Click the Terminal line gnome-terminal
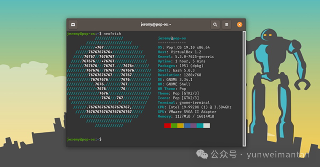The width and height of the screenshot is (320, 167). 184,103
